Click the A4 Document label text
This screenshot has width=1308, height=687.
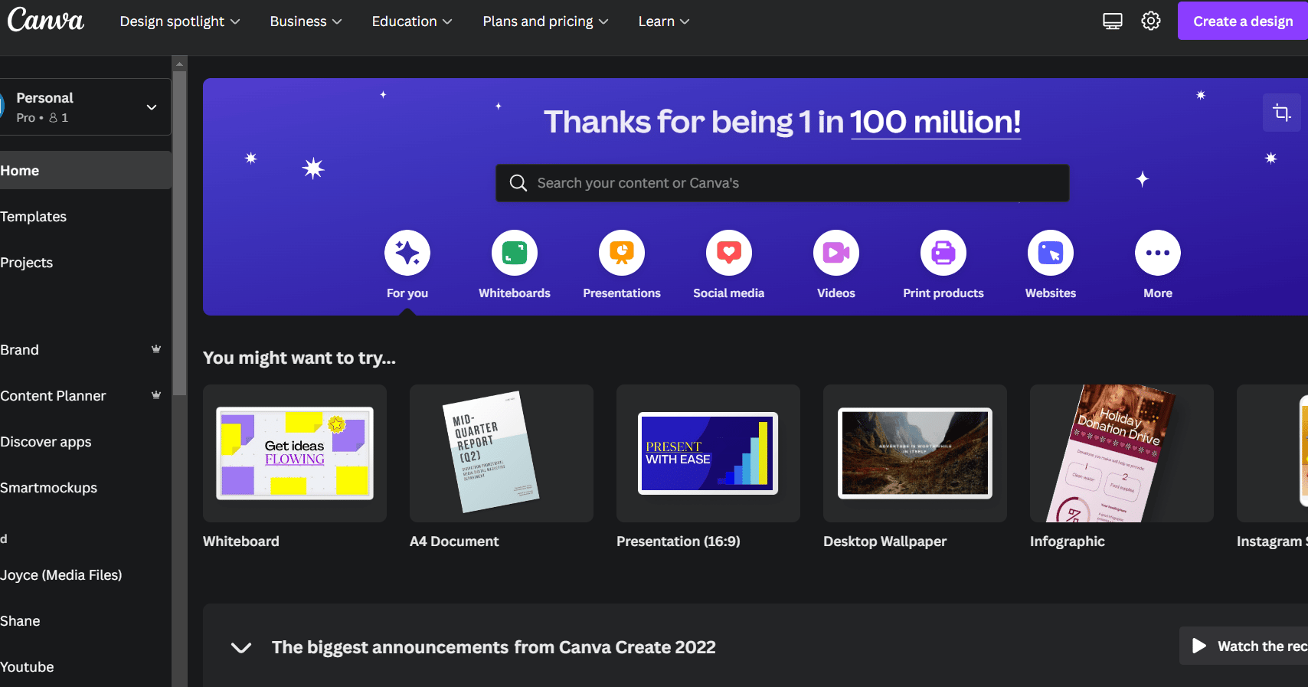click(454, 541)
